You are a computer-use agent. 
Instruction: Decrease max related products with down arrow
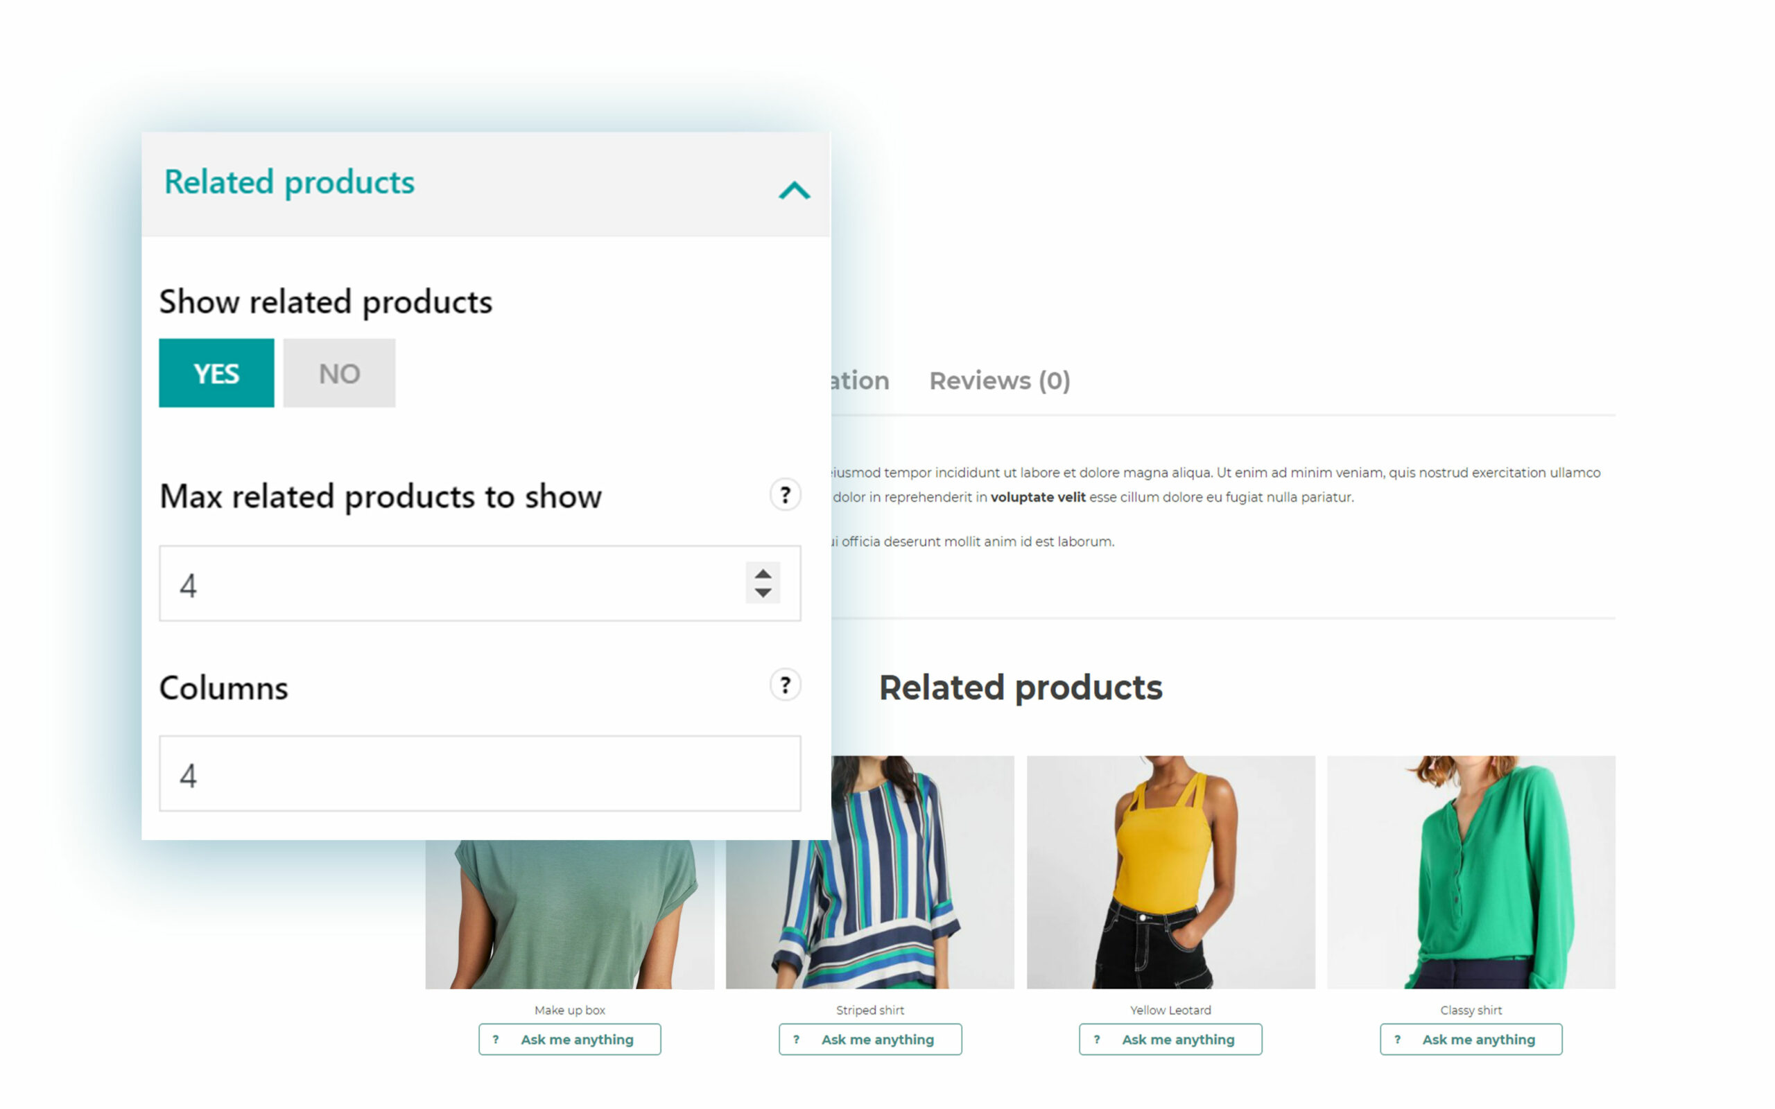(x=763, y=593)
